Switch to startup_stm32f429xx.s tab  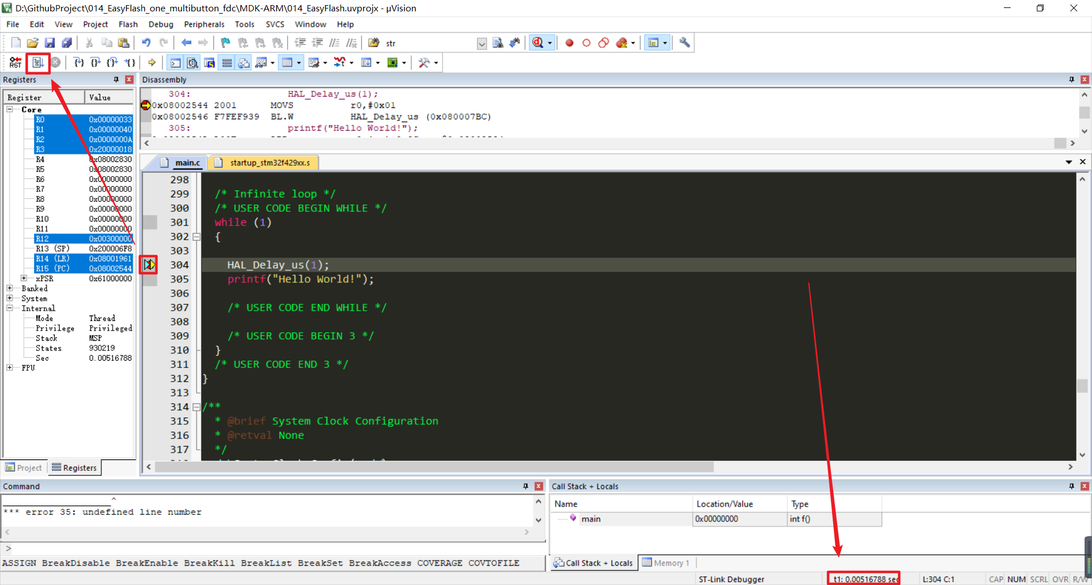(x=269, y=163)
